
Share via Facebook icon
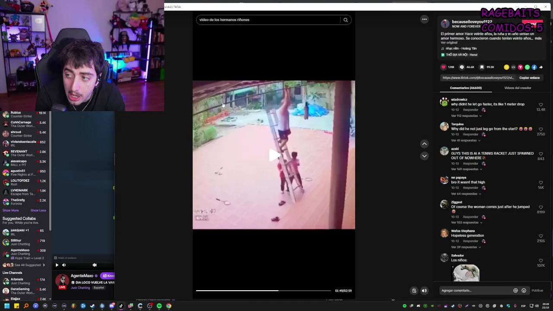pos(534,67)
